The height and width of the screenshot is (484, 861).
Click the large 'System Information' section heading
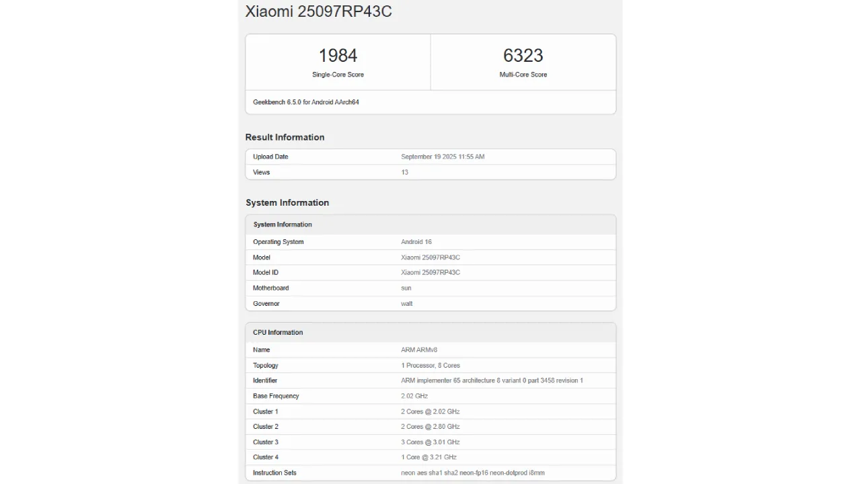tap(287, 202)
